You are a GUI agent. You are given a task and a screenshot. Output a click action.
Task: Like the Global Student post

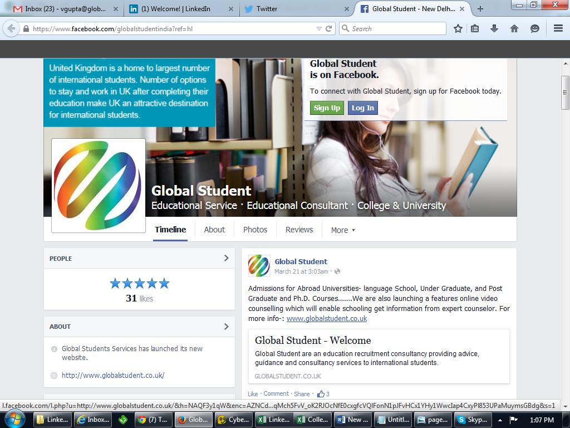[x=252, y=393]
